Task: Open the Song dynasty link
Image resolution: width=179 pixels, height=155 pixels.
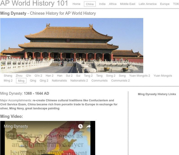Action: pyautogui.click(x=122, y=76)
